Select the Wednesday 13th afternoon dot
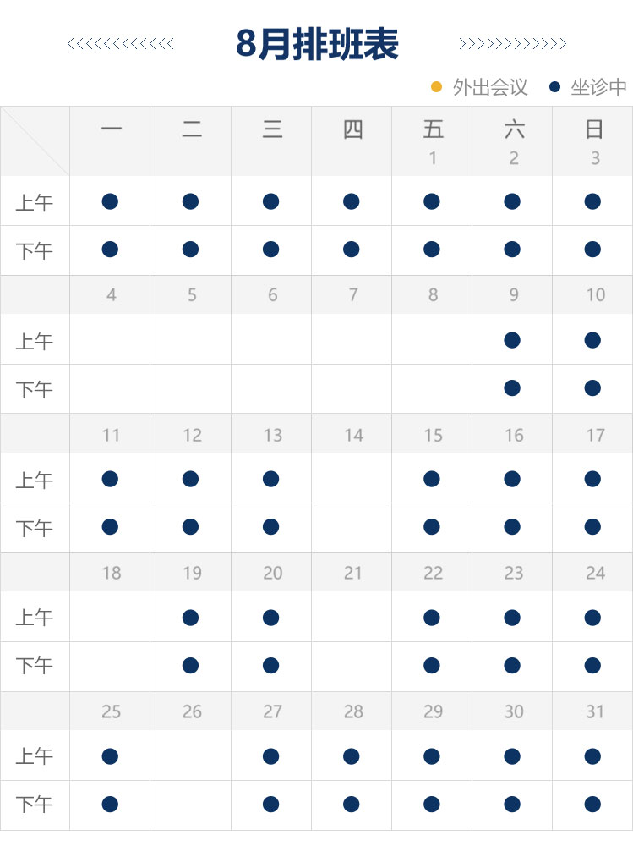 pyautogui.click(x=270, y=526)
